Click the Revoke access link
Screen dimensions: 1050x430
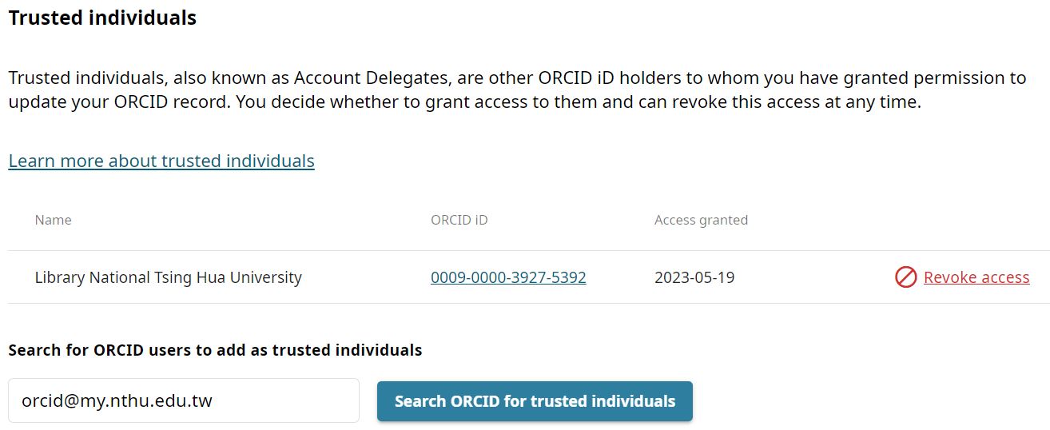click(x=976, y=277)
